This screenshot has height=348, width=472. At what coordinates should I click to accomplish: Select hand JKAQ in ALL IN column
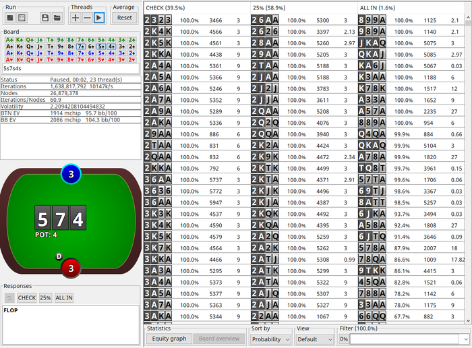coord(372,43)
